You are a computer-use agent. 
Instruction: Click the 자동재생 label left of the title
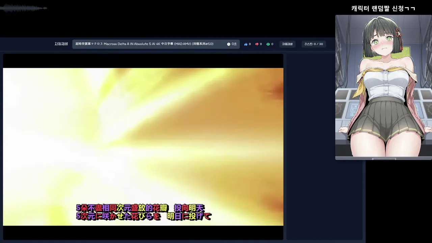61,44
